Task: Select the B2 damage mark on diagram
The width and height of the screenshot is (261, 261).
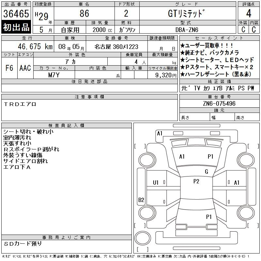Action: click(141, 200)
